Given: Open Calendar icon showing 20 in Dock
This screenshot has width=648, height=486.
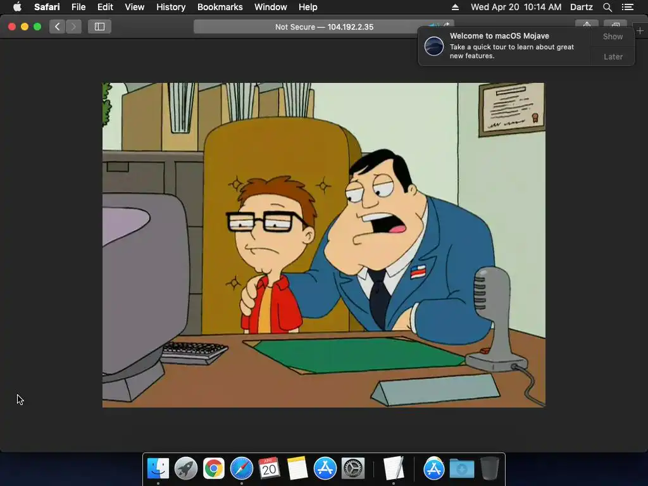Looking at the screenshot, I should tap(269, 468).
